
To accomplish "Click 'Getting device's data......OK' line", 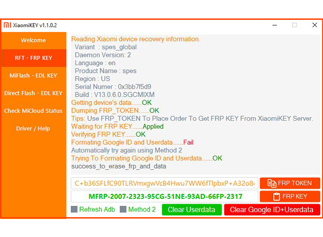I will point(112,102).
